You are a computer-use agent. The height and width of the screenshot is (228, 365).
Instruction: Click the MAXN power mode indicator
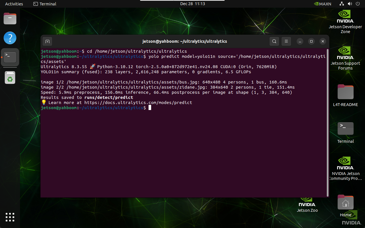(x=323, y=4)
